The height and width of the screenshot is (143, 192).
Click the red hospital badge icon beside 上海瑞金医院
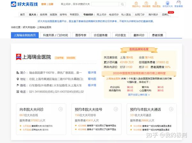pyautogui.click(x=19, y=57)
